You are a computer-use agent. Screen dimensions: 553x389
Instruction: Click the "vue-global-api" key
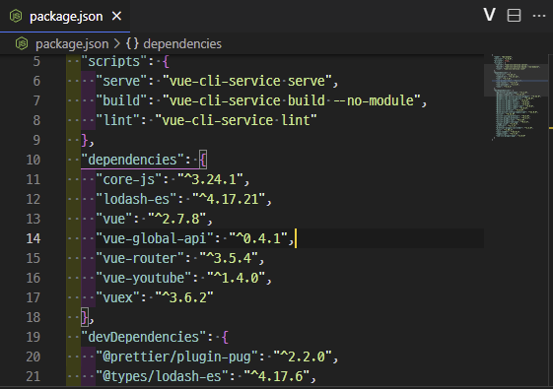click(155, 239)
